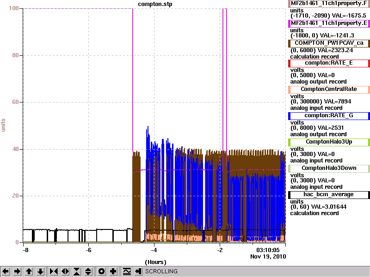Image resolution: width=370 pixels, height=277 pixels.
Task: Click the y-axis value 20
Action: [x=15, y=196]
